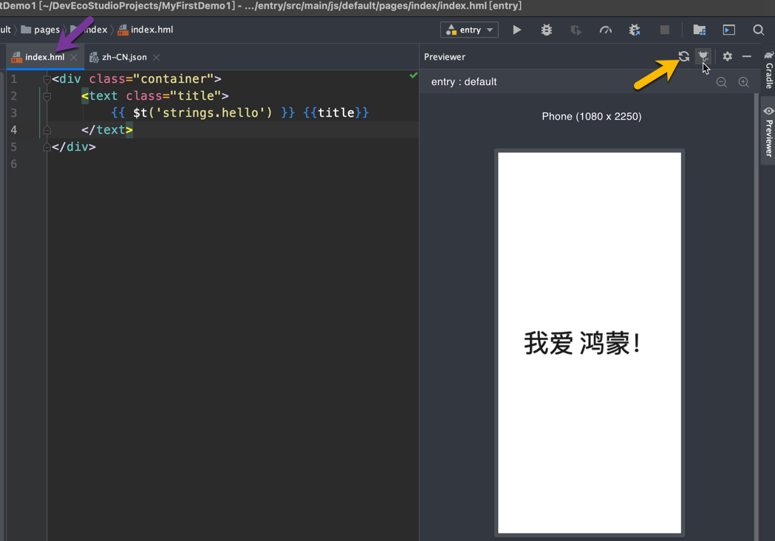
Task: Click the inspector plug icon in Previewer
Action: coord(703,56)
